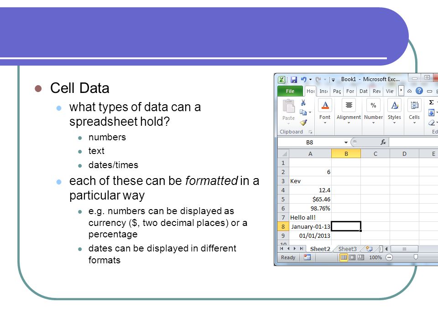Click the Clear eraser icon

pyautogui.click(x=432, y=123)
